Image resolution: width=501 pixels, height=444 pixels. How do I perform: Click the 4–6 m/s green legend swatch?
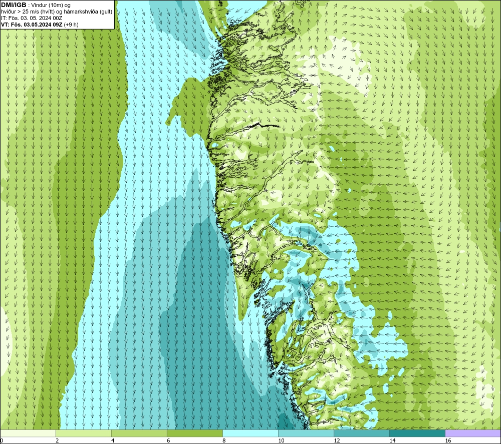tap(139, 433)
